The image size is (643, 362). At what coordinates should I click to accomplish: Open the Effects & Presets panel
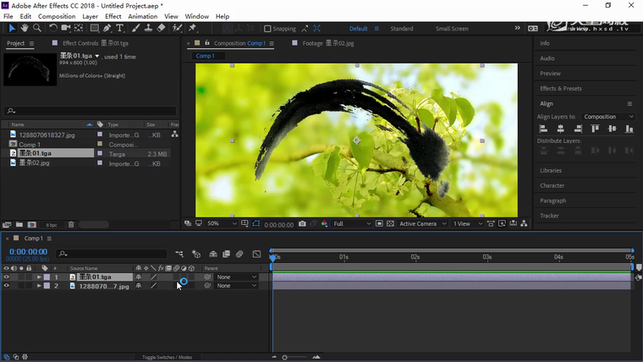pyautogui.click(x=561, y=88)
